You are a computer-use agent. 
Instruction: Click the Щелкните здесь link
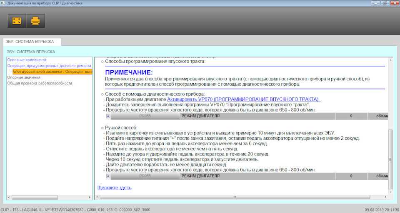pyautogui.click(x=114, y=188)
